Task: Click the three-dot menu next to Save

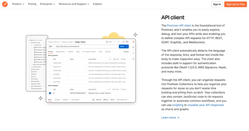Action: (x=118, y=42)
